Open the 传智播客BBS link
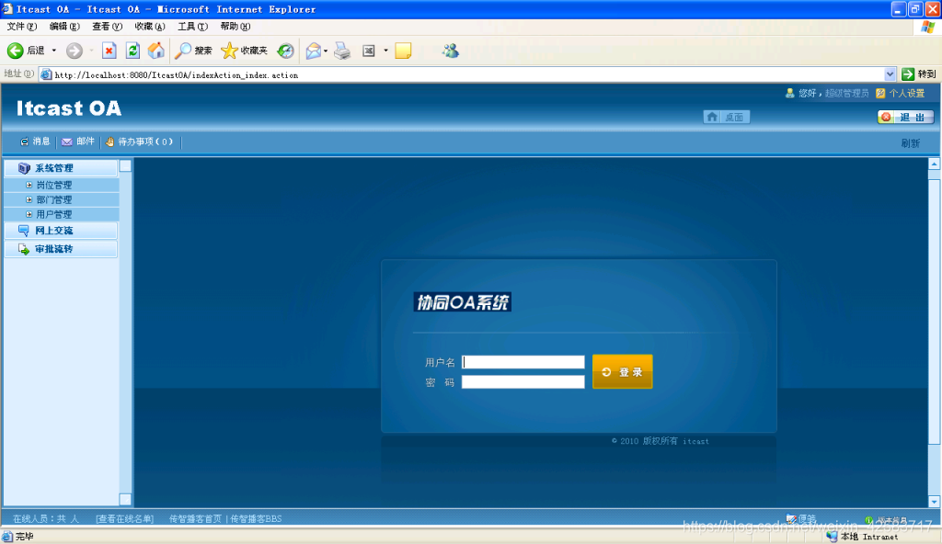The width and height of the screenshot is (942, 544). click(x=256, y=519)
